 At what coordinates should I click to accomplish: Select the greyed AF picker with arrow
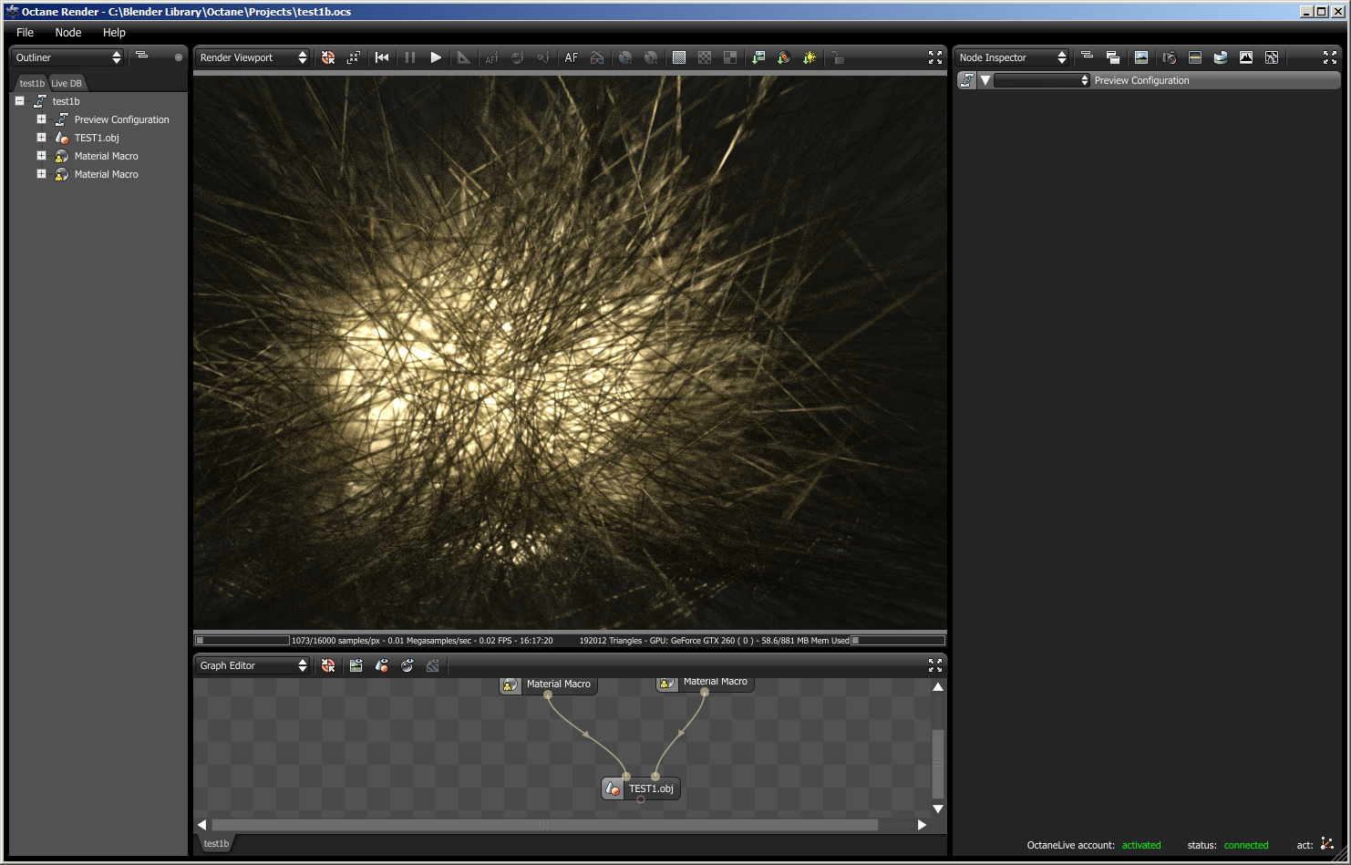491,57
